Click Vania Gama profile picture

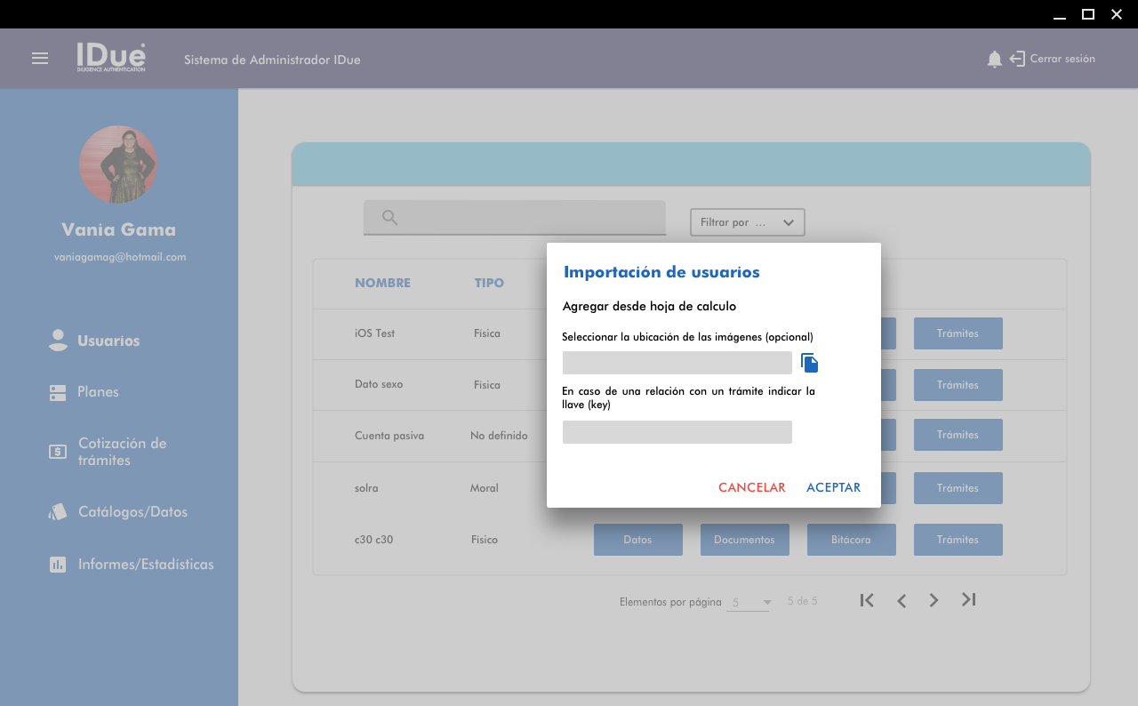(118, 164)
